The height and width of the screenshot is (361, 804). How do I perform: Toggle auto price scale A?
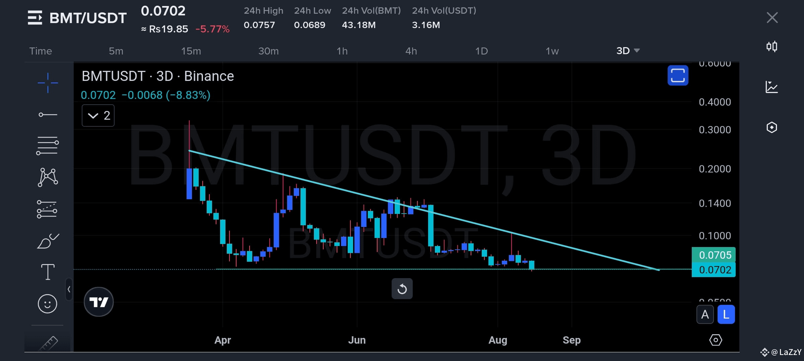pyautogui.click(x=705, y=315)
